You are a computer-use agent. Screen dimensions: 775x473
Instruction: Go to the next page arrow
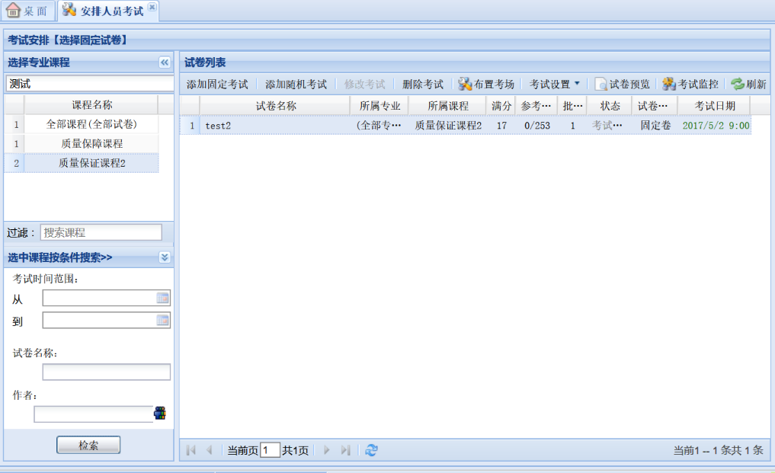[327, 450]
